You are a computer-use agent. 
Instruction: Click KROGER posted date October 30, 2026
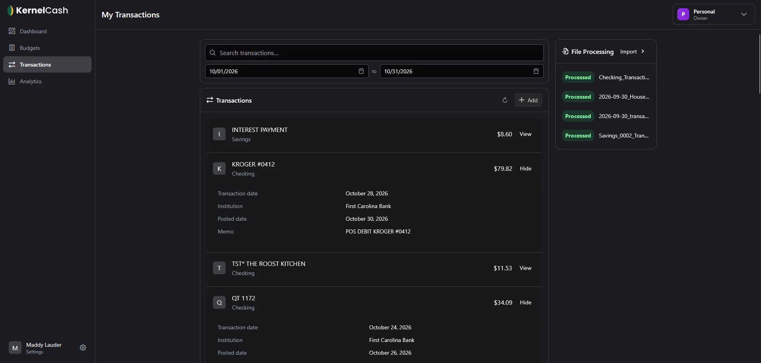point(367,219)
